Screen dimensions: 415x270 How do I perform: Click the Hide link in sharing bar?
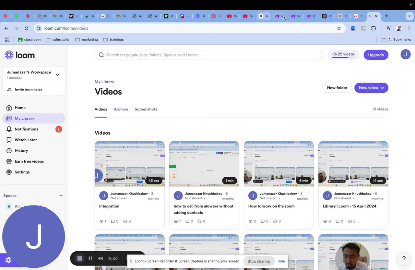pyautogui.click(x=281, y=261)
